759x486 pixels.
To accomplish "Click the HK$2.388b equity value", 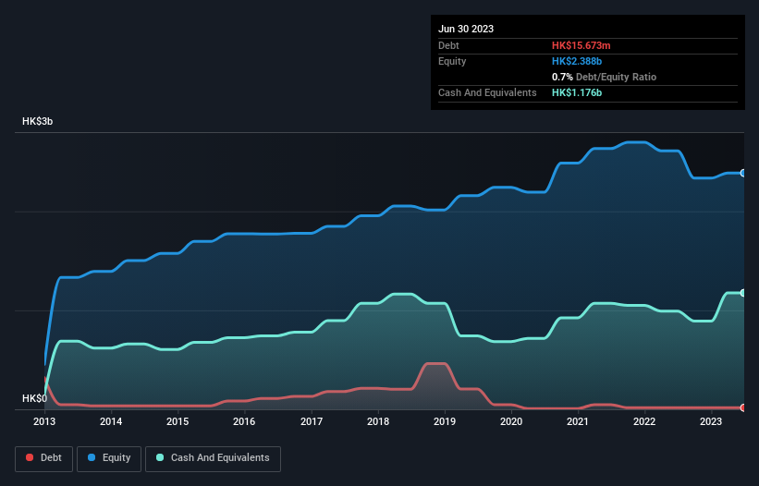I will click(577, 61).
